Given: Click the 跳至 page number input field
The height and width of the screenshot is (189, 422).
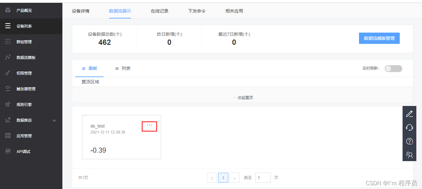Looking at the screenshot, I should coord(263,177).
